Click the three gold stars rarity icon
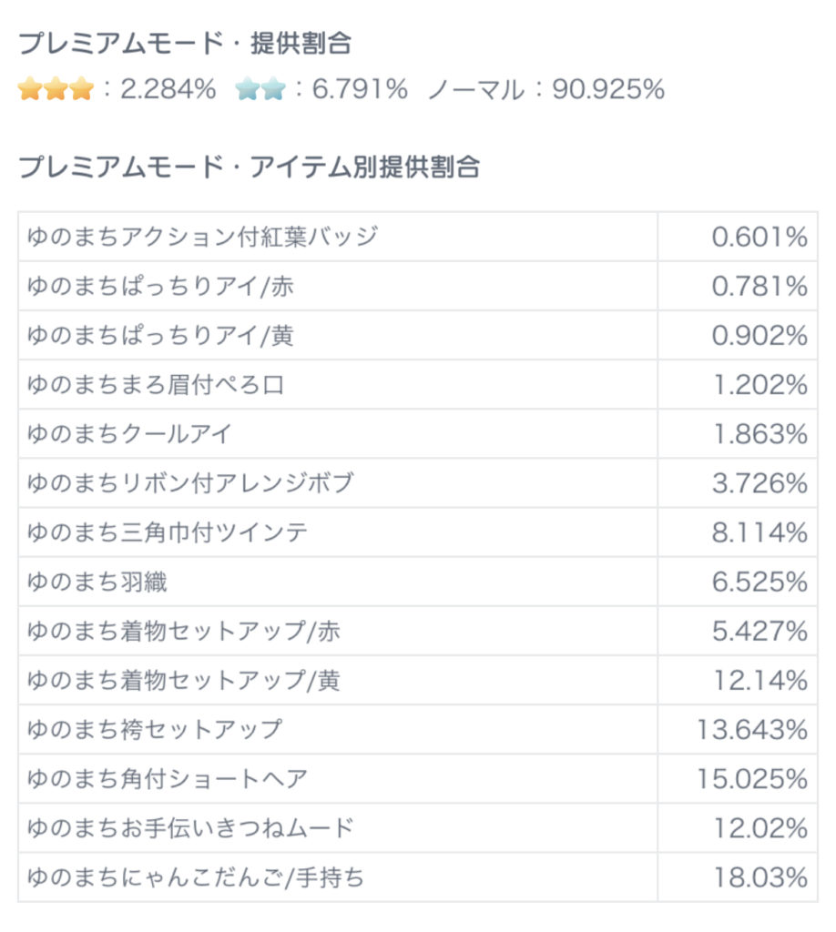The width and height of the screenshot is (836, 932). click(56, 89)
